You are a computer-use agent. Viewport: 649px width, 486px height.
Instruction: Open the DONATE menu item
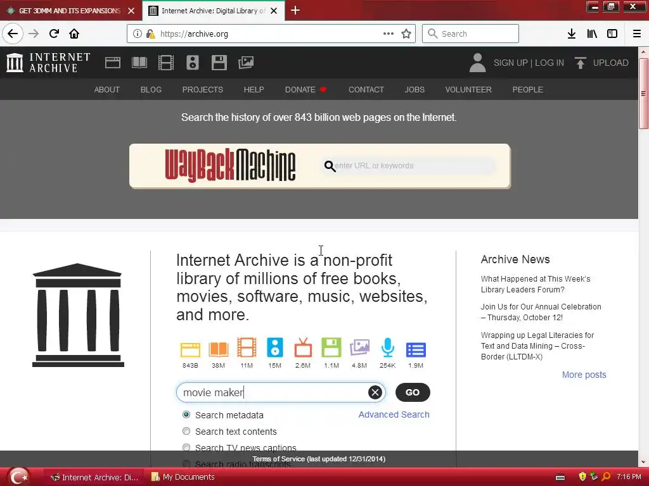pyautogui.click(x=305, y=90)
